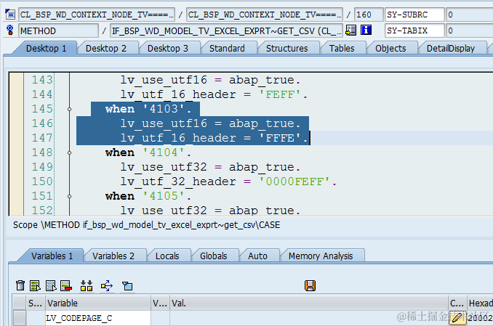Open the Memory Analysis tab

click(321, 256)
